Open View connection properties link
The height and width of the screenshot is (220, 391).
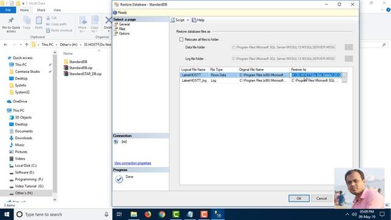(x=133, y=163)
